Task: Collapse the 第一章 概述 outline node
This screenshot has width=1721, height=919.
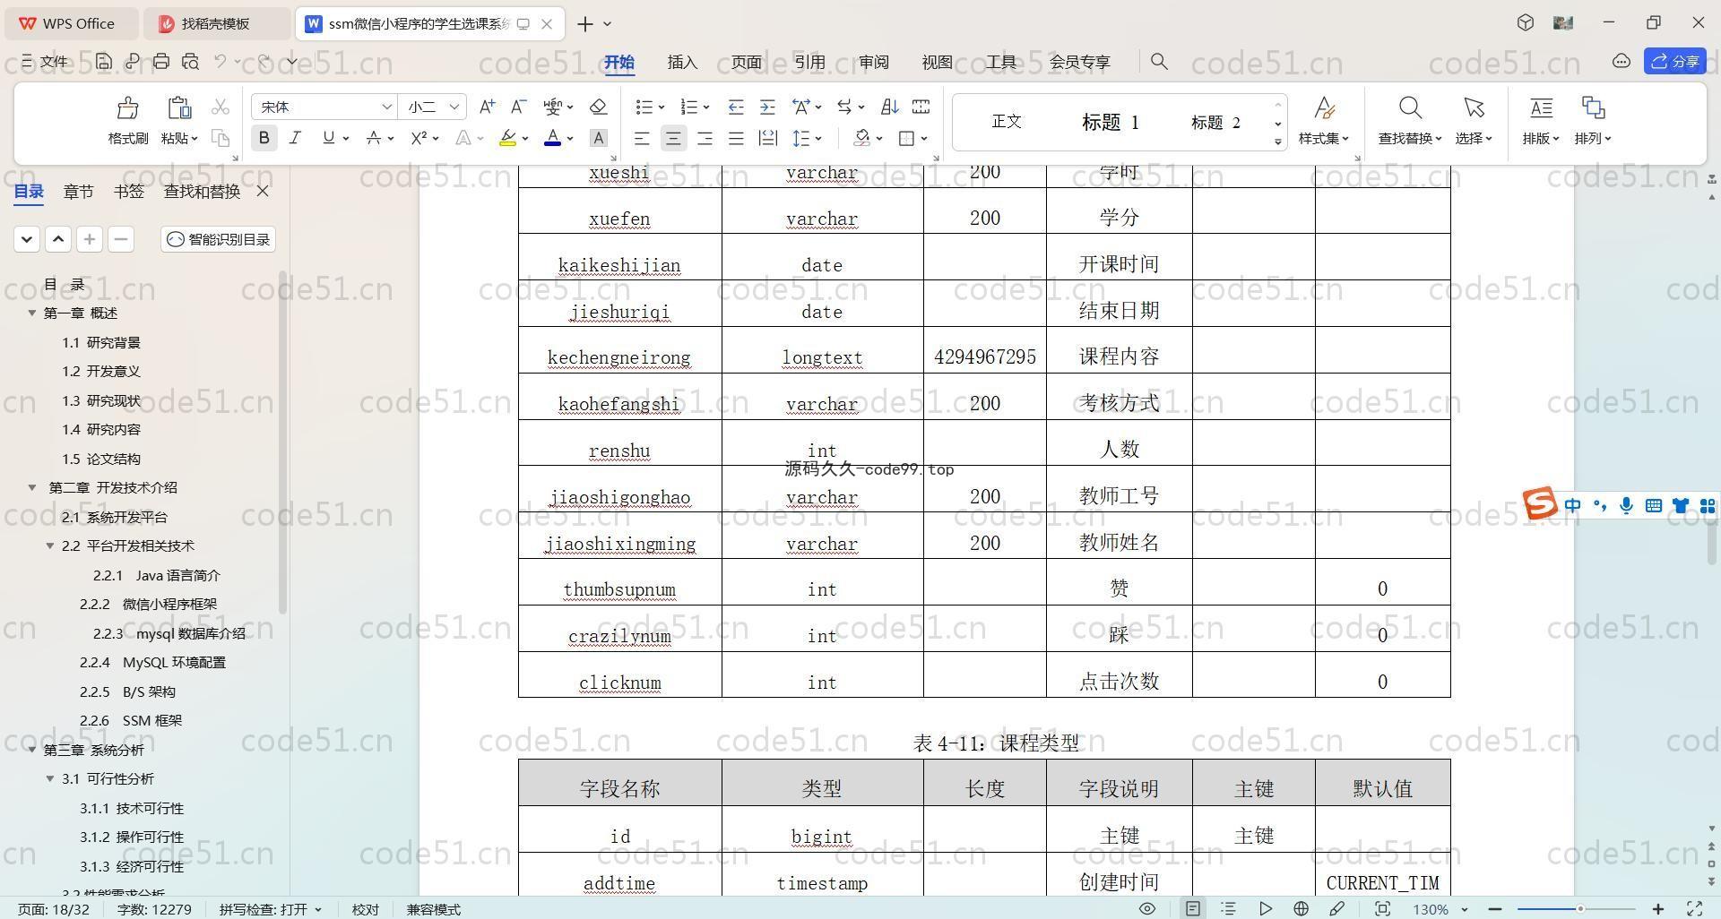Action: 32,313
